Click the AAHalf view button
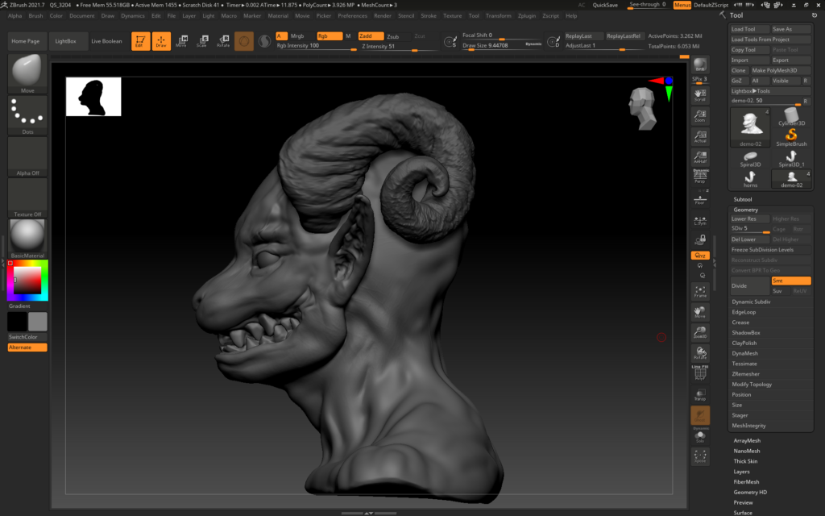The image size is (825, 516). click(x=700, y=157)
